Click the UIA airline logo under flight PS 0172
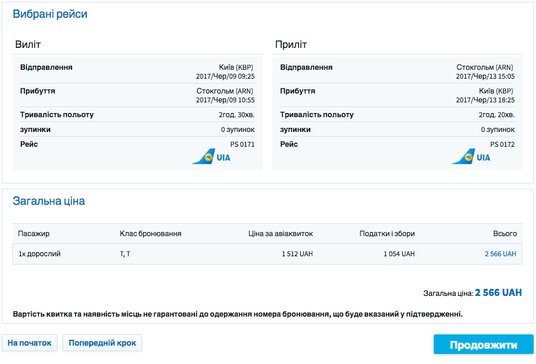 tap(471, 157)
